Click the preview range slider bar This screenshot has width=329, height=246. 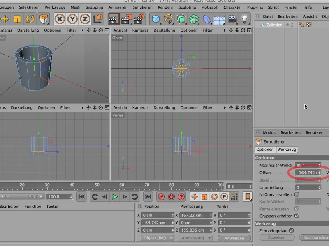(x=23, y=197)
